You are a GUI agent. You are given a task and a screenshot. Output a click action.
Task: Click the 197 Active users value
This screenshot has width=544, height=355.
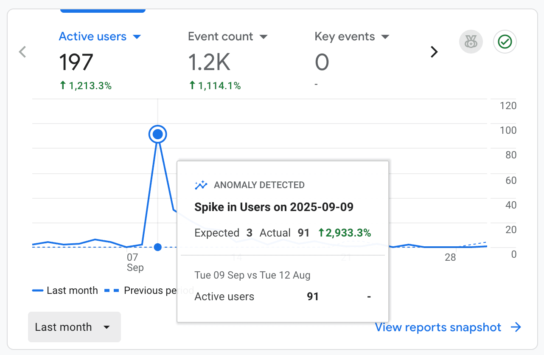(76, 62)
